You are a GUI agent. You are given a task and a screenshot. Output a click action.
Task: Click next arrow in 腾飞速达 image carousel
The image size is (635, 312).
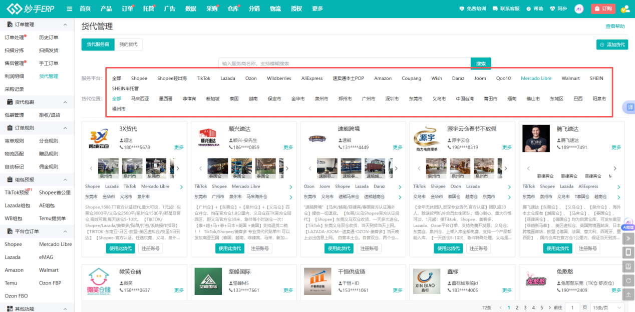(615, 168)
